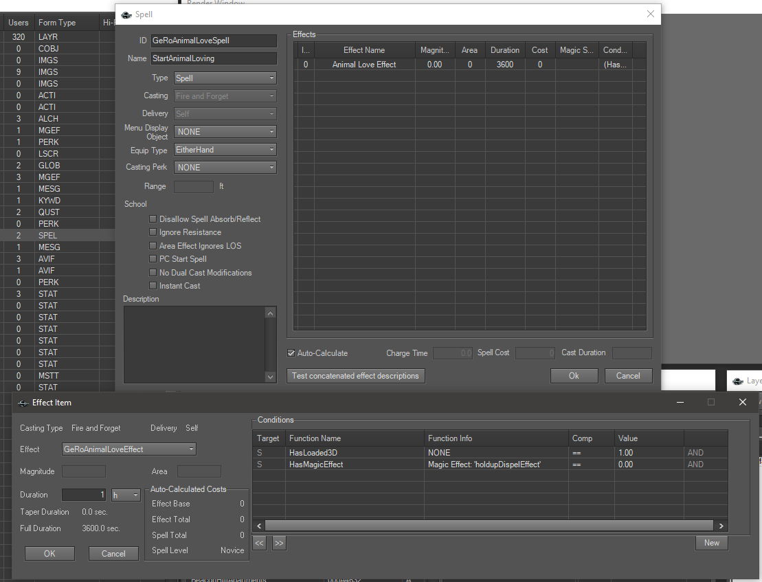Image resolution: width=762 pixels, height=582 pixels.
Task: Click the disabled Casting dropdown
Action: [225, 96]
